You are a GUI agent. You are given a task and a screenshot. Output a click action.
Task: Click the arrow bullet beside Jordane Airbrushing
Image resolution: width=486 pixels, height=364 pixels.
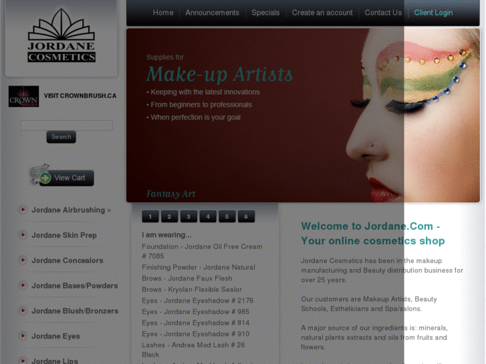[x=23, y=210]
